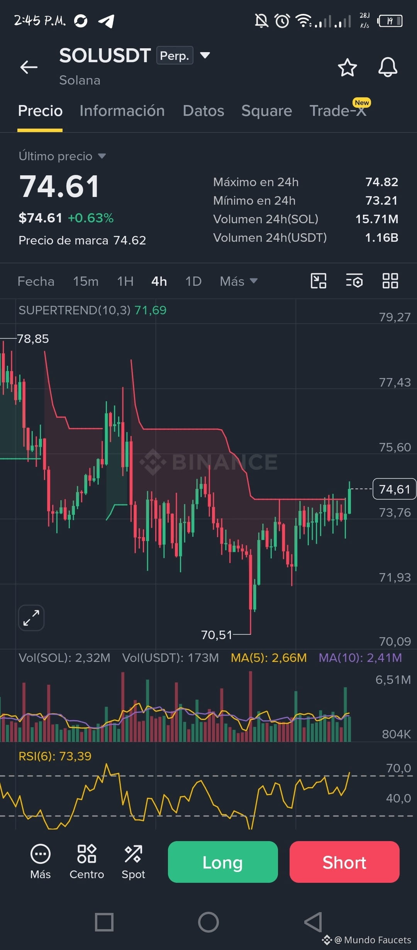Image resolution: width=417 pixels, height=950 pixels.
Task: Tap current price marker 74,61 on axis
Action: click(394, 489)
